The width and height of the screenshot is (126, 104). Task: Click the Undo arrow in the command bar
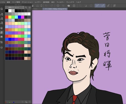[x=46, y=6]
